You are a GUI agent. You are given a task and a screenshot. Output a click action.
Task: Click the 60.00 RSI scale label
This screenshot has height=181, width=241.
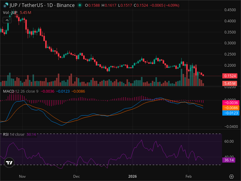[229, 141]
